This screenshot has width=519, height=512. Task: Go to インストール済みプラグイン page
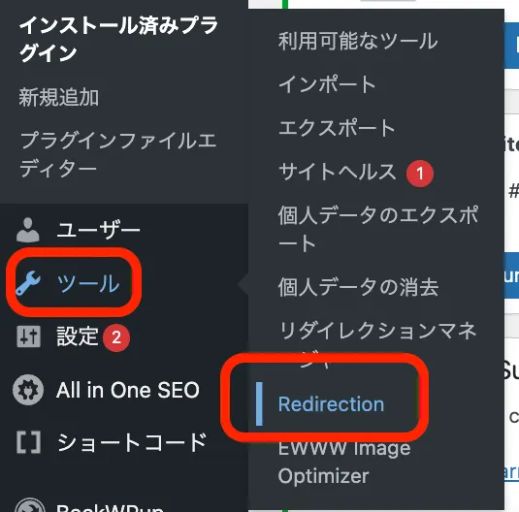click(118, 39)
